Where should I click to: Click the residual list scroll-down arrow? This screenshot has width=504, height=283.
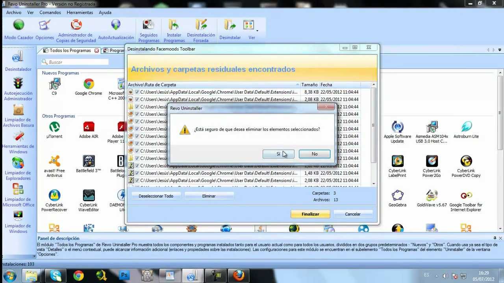point(373,183)
